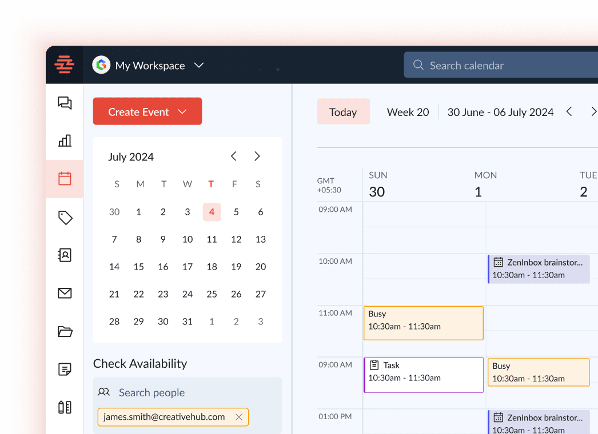Open the contacts address book icon
The width and height of the screenshot is (598, 434).
[65, 255]
